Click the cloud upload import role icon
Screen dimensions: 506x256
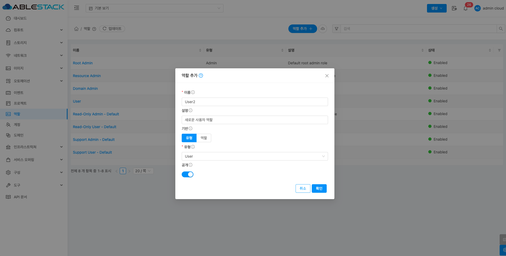pyautogui.click(x=323, y=29)
